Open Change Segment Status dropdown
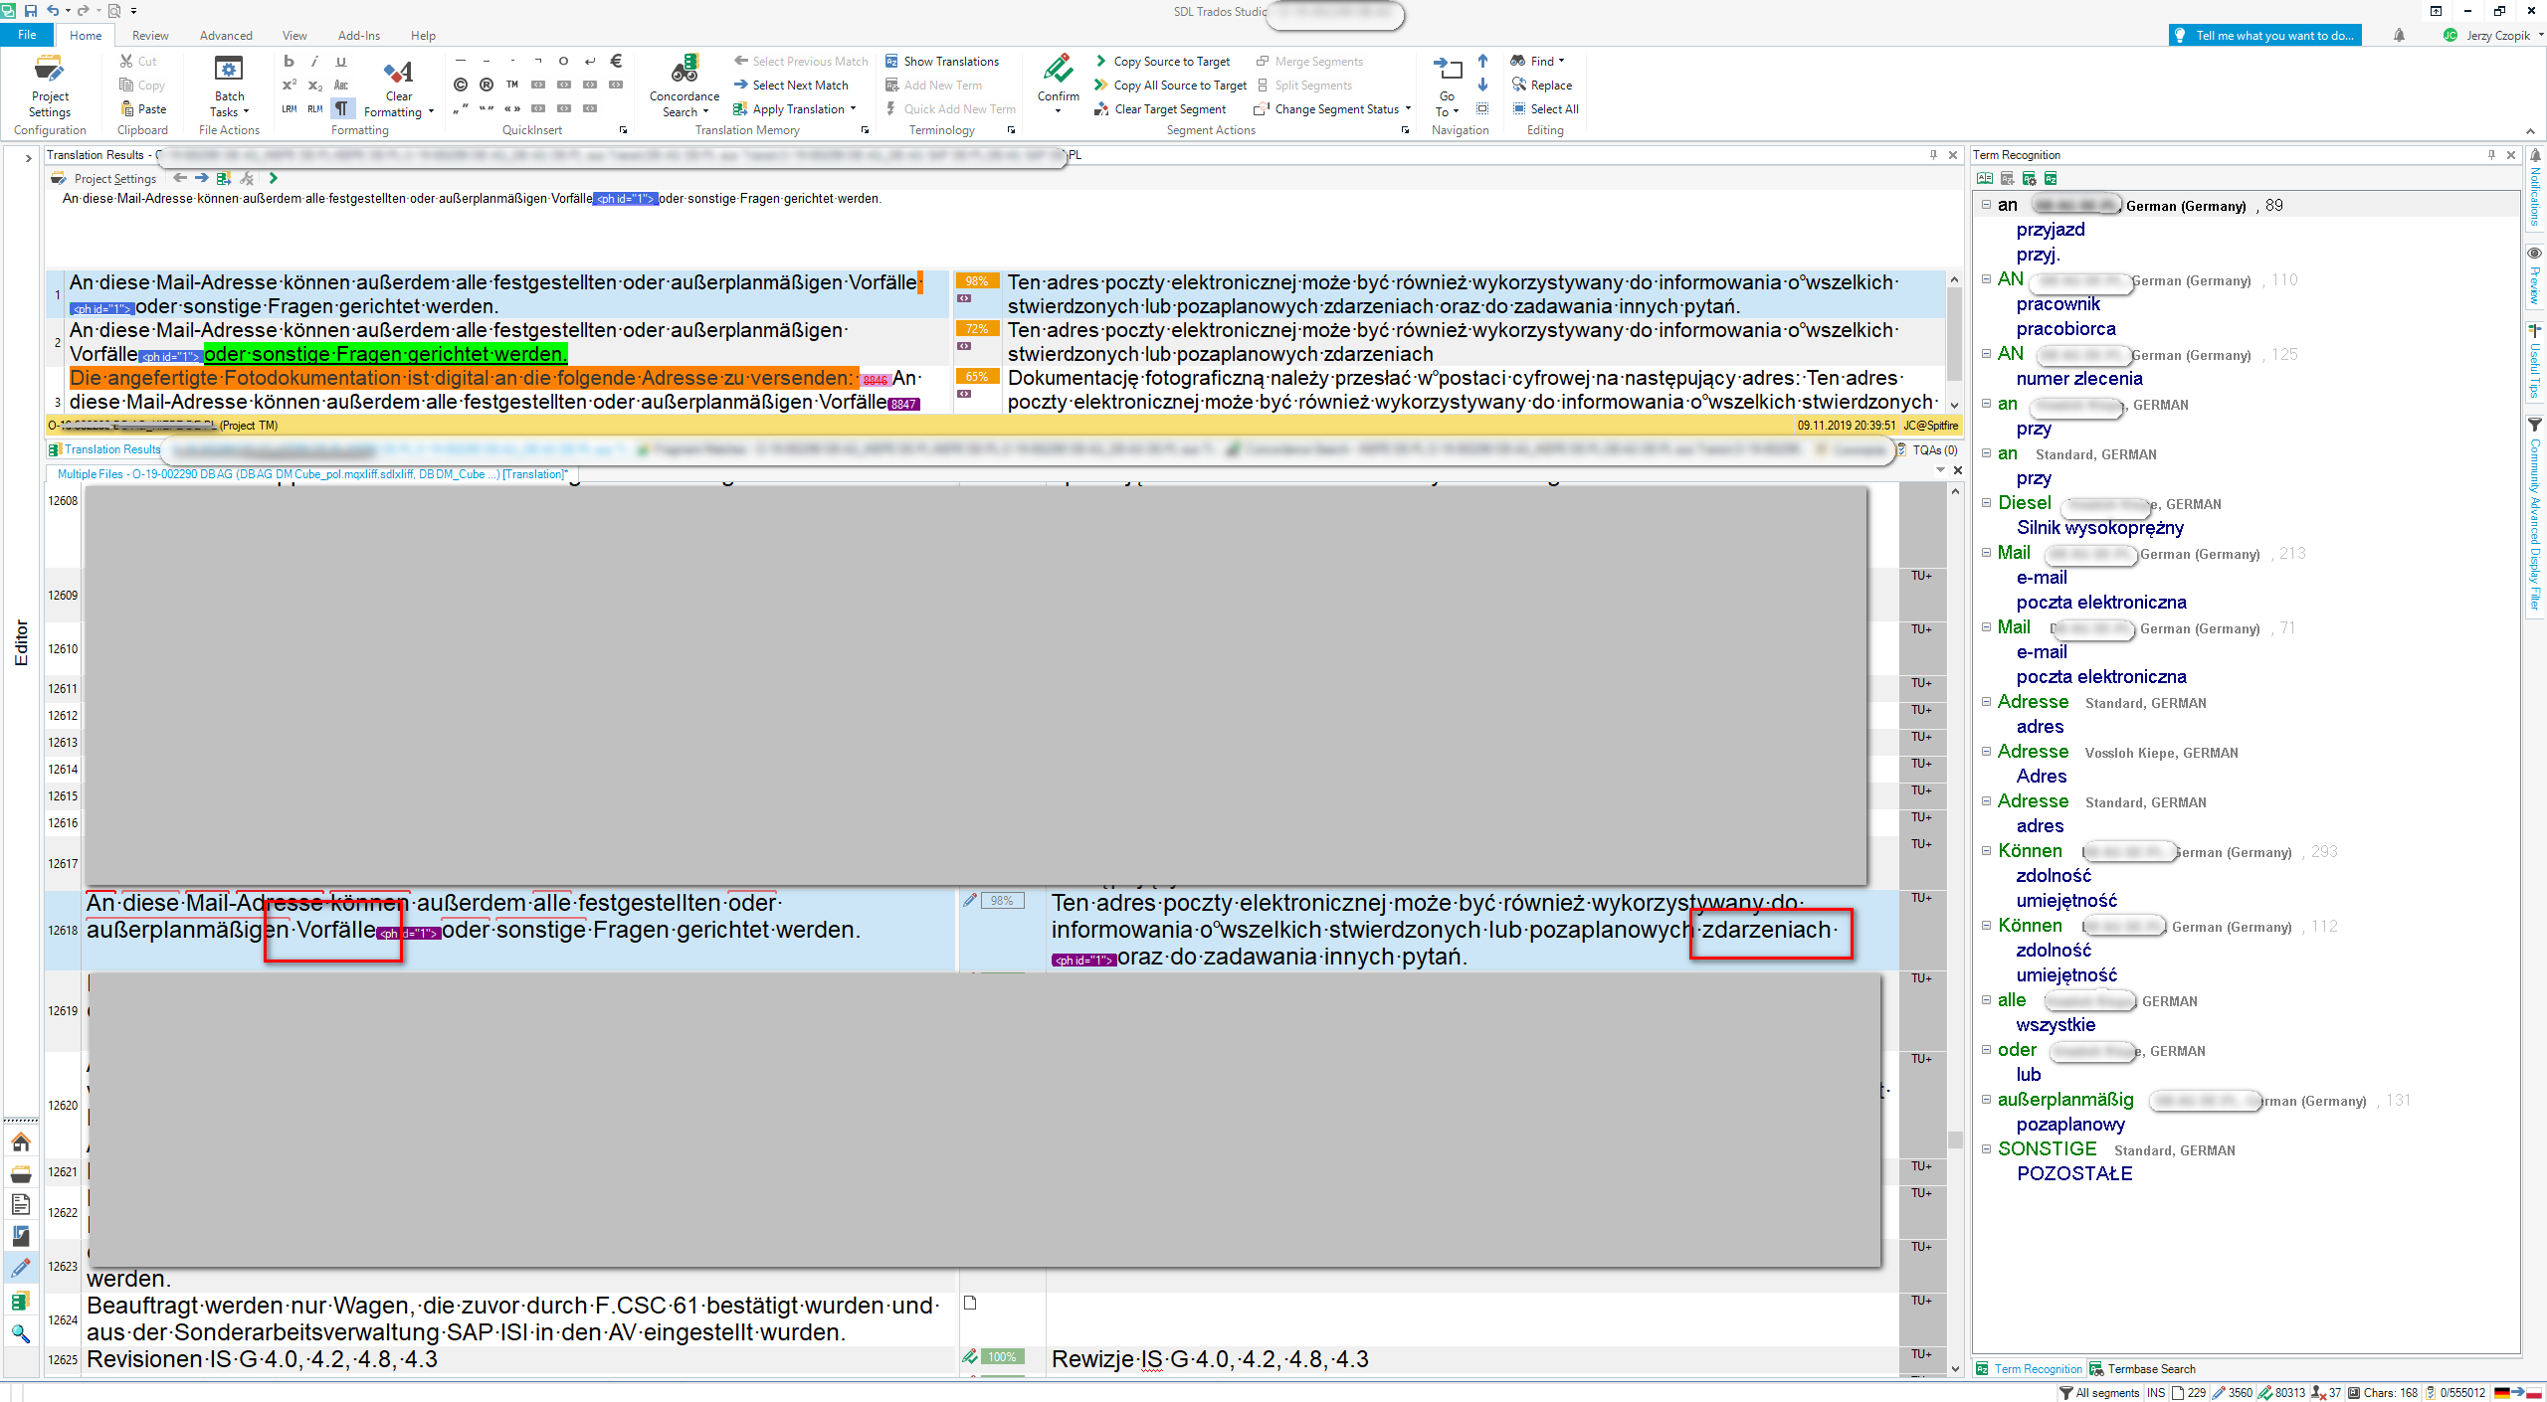 point(1408,109)
